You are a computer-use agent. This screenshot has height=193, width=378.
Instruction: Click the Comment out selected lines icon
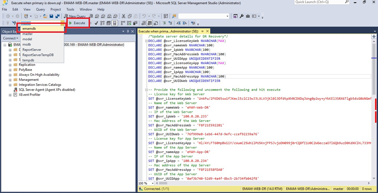[164, 23]
